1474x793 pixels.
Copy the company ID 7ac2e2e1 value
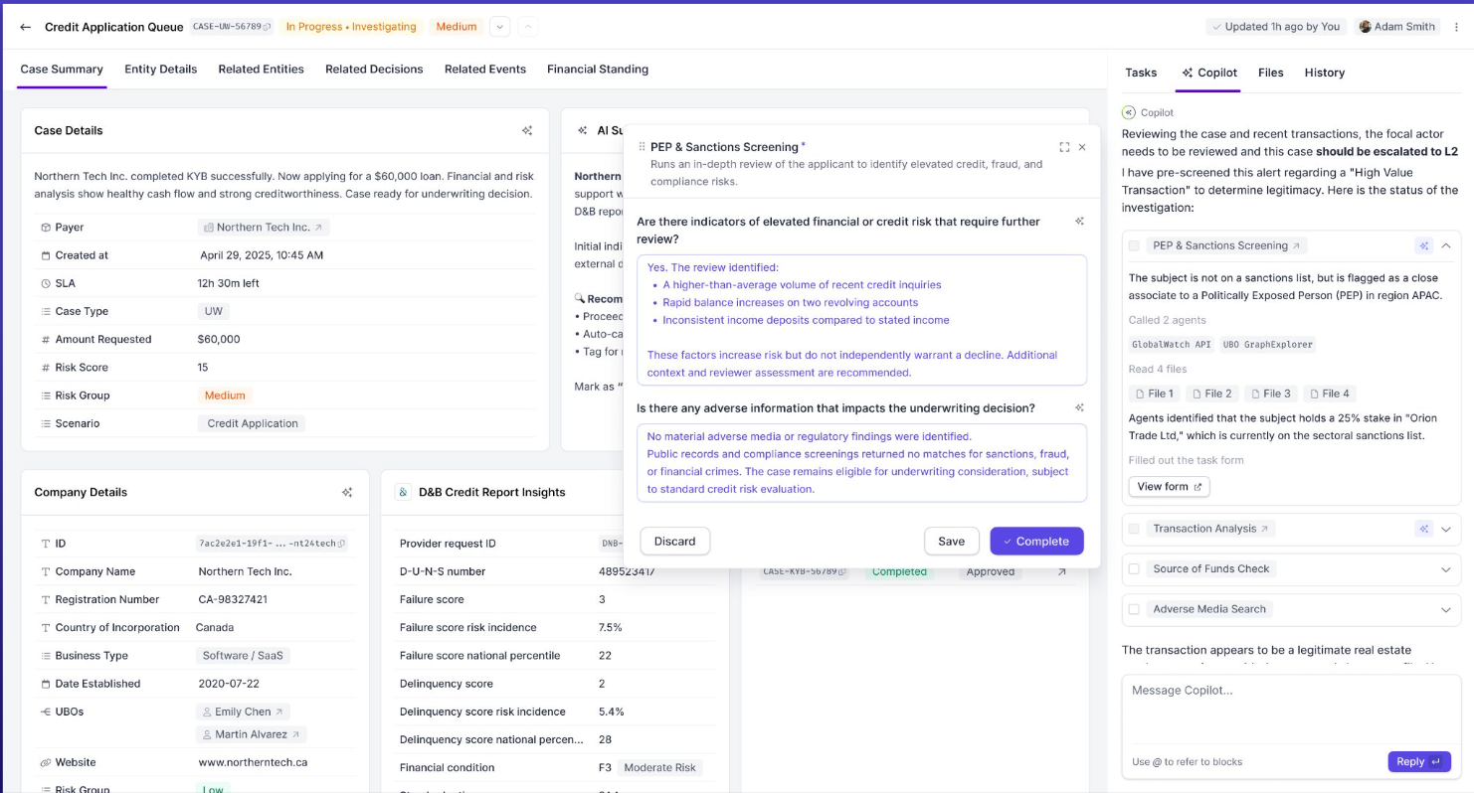(342, 544)
